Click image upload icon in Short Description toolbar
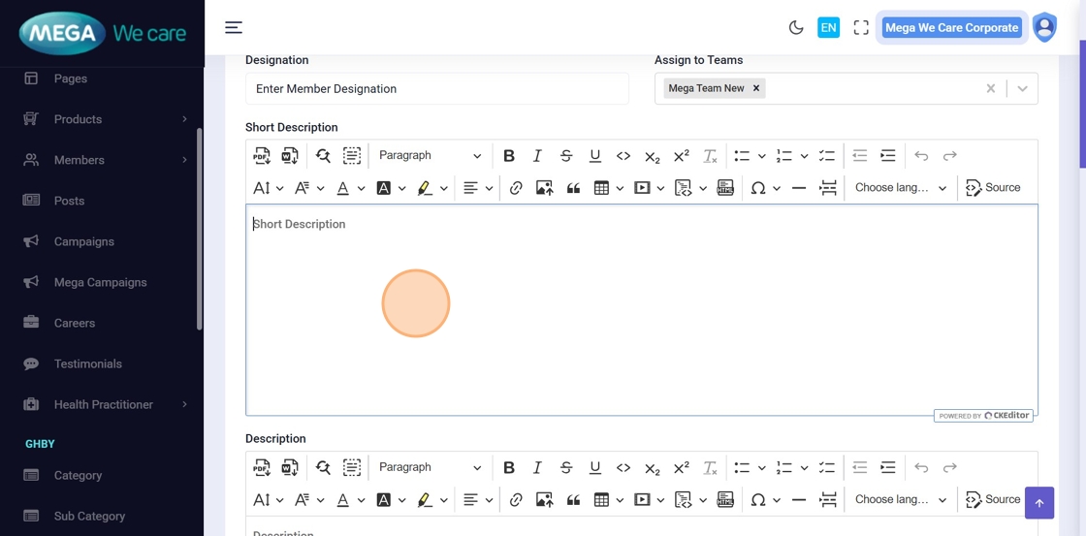1086x536 pixels. pyautogui.click(x=544, y=188)
